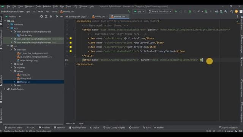243x137 pixels.
Task: Click Collapse All in the Project panel
Action: click(51, 16)
